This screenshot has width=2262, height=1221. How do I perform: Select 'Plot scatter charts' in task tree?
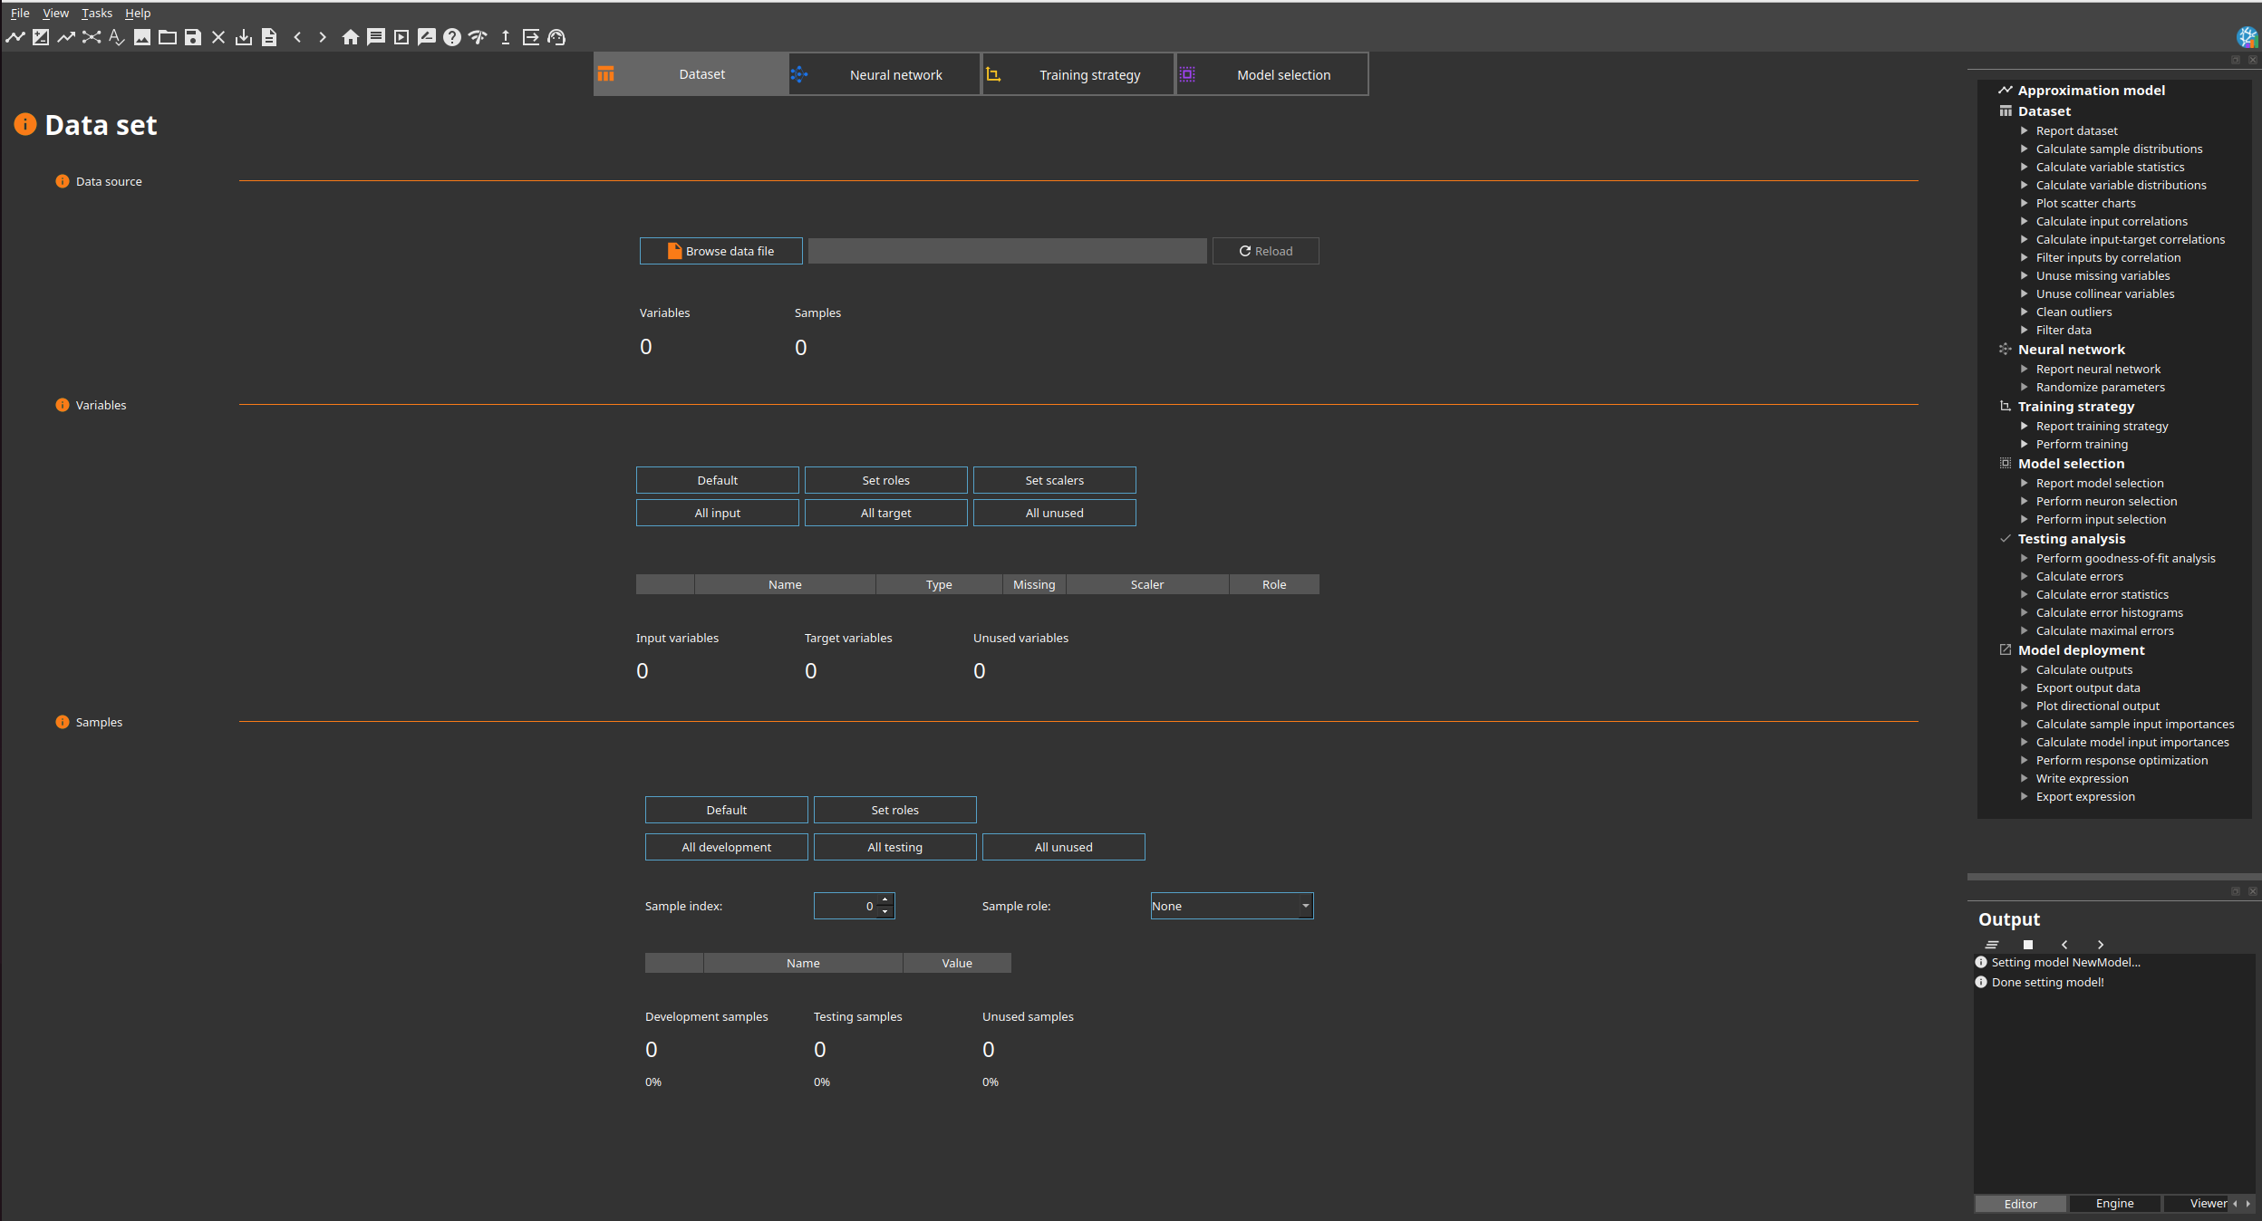(2085, 203)
